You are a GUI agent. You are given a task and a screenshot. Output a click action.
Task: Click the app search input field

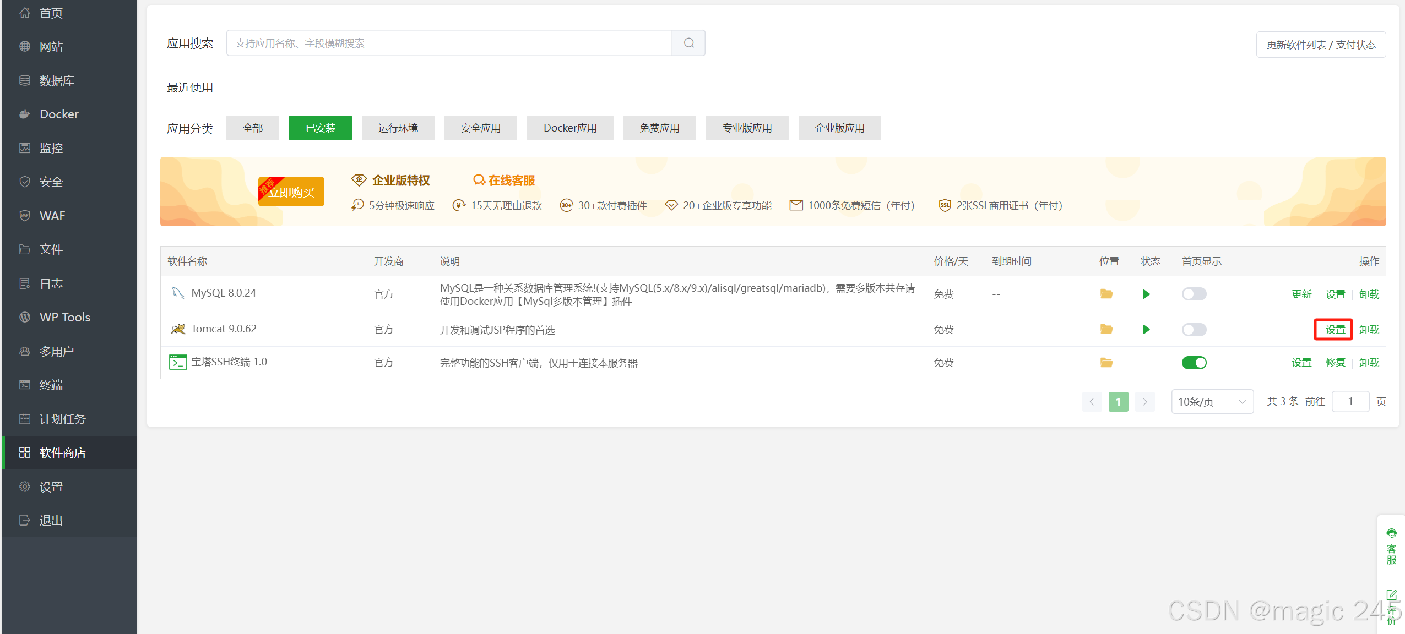[x=449, y=43]
